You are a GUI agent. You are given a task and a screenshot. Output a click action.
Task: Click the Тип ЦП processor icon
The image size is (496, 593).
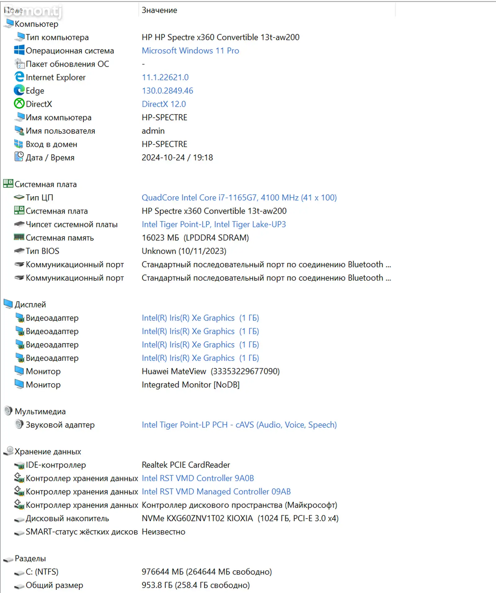click(19, 197)
